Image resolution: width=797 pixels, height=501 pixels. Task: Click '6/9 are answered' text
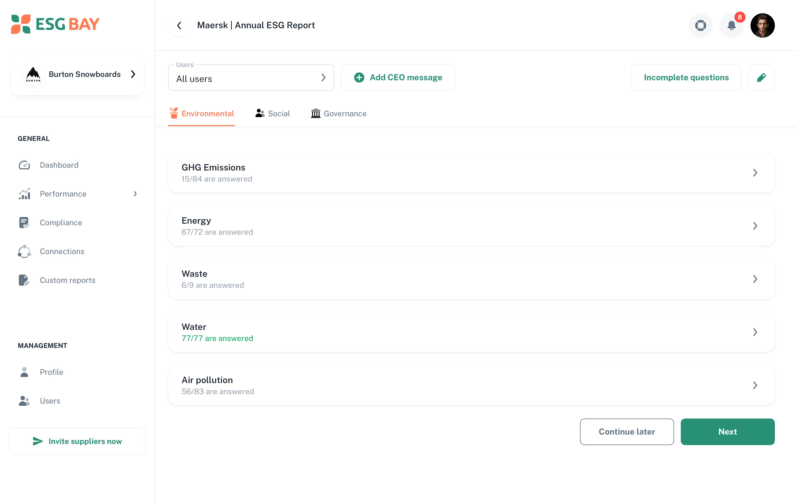click(213, 285)
